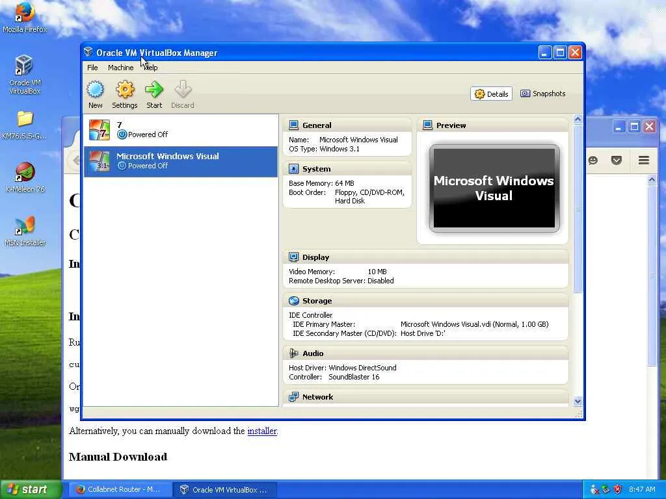Open the Help menu
The height and width of the screenshot is (499, 666).
pos(150,68)
